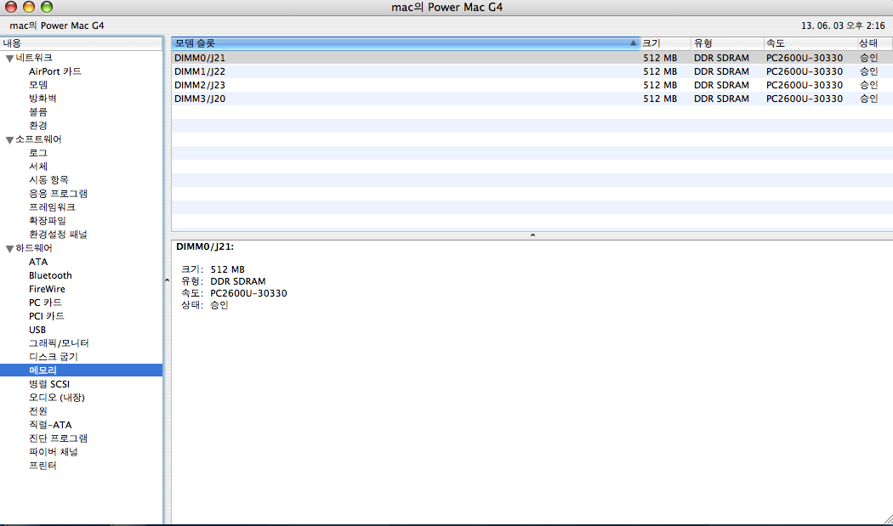Collapse the 네트워크 disclosure triangle
The height and width of the screenshot is (526, 893).
click(x=9, y=58)
